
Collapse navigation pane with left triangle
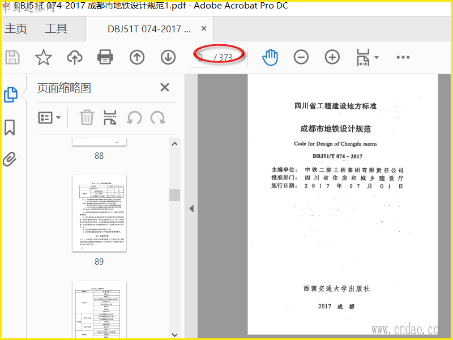click(x=191, y=209)
